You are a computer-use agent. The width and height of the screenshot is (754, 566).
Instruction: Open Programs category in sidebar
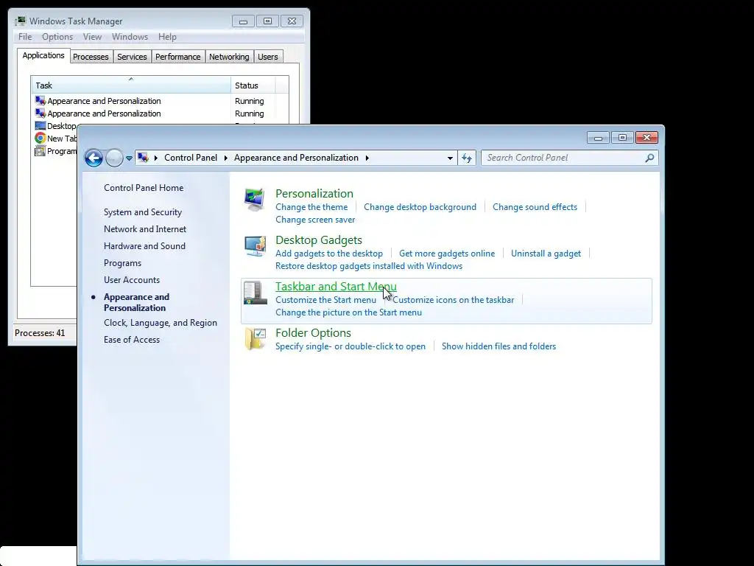pyautogui.click(x=123, y=263)
